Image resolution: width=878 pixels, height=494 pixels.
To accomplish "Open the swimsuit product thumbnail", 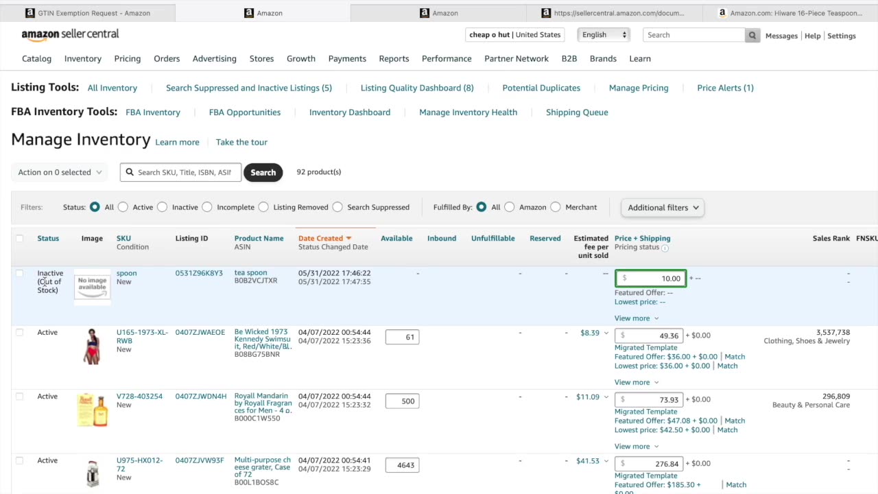I will coord(92,346).
